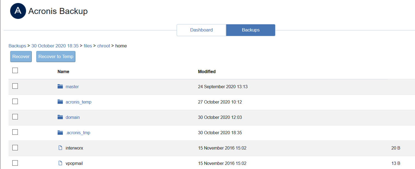Click the folder icon beside acronis_temp
Screen dimensions: 415x169
[x=60, y=102]
